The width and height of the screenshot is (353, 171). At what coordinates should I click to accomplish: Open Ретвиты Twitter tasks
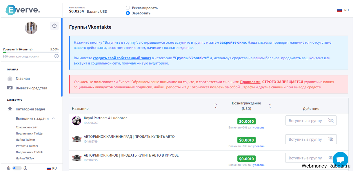27,146
